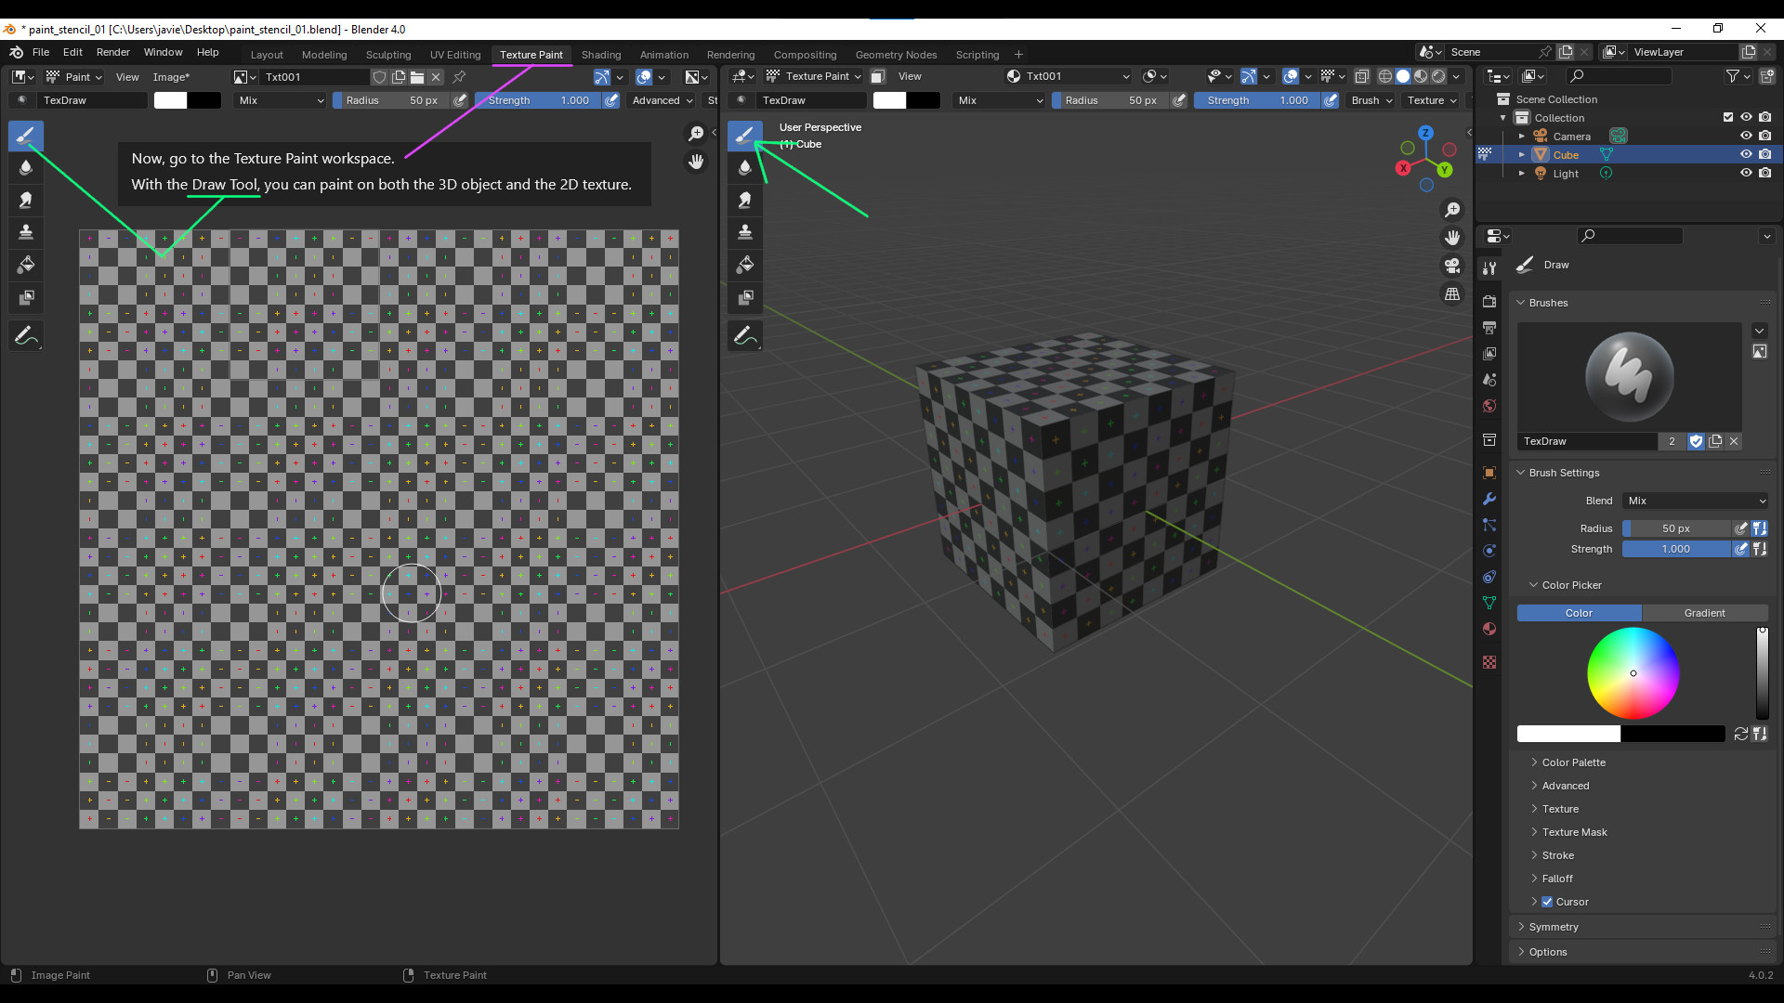Collapse the Brushes panel
The width and height of the screenshot is (1784, 1003).
(1548, 303)
